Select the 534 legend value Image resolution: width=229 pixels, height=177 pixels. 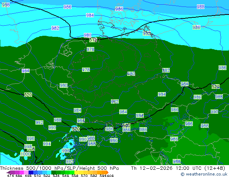click(x=56, y=176)
